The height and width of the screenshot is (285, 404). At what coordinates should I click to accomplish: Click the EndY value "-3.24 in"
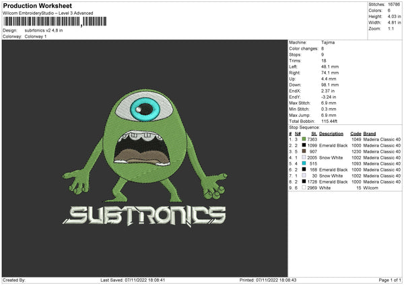329,97
